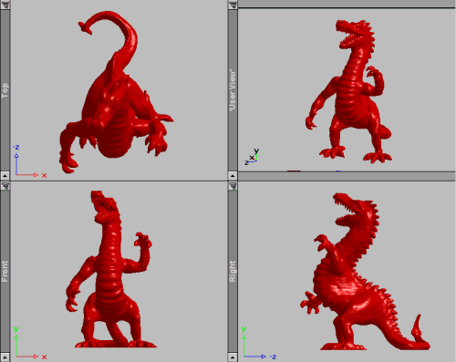Image resolution: width=456 pixels, height=362 pixels.
Task: Click the dragon's head in Front view
Action: click(104, 207)
